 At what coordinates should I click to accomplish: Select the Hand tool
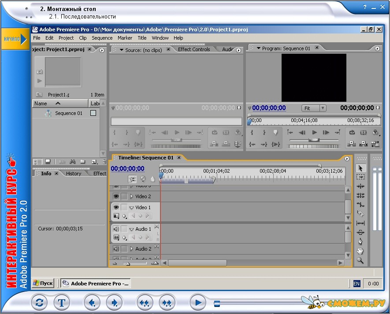coord(360,251)
